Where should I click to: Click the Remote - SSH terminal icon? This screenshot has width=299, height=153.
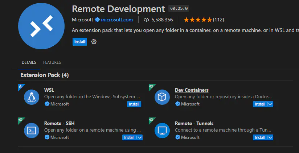32,131
